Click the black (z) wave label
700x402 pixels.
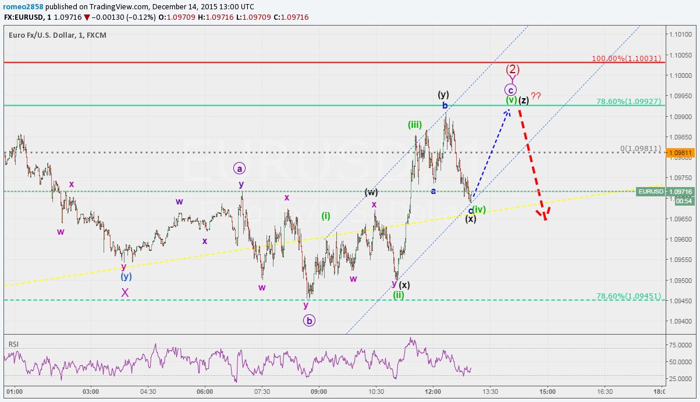523,100
